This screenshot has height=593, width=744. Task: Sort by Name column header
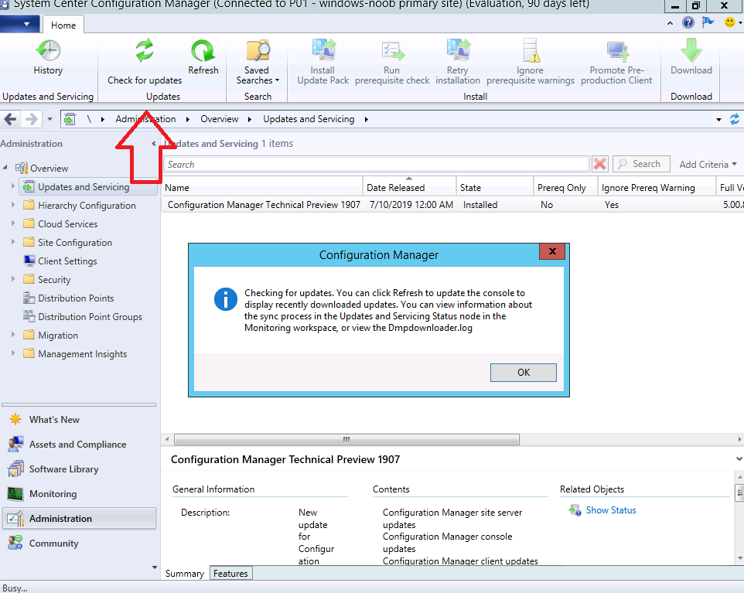click(262, 187)
